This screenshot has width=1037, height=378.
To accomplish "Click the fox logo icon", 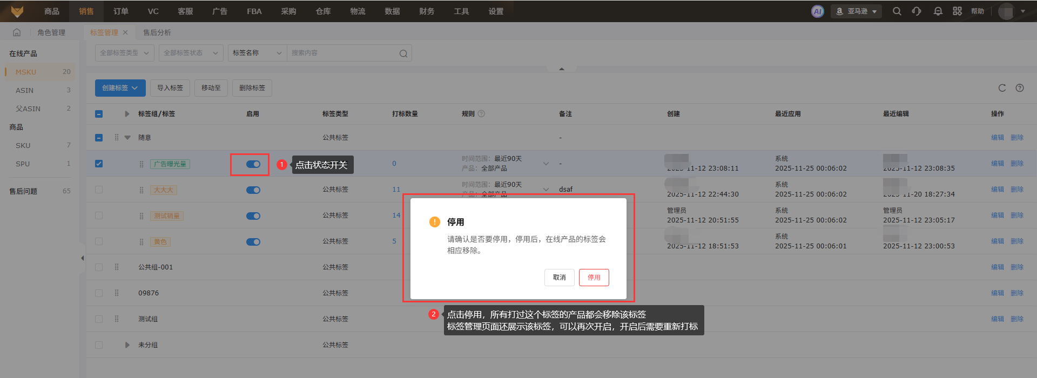I will point(17,11).
